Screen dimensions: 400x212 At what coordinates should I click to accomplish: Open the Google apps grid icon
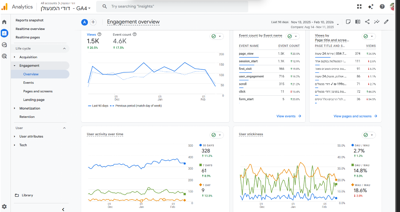(359, 7)
